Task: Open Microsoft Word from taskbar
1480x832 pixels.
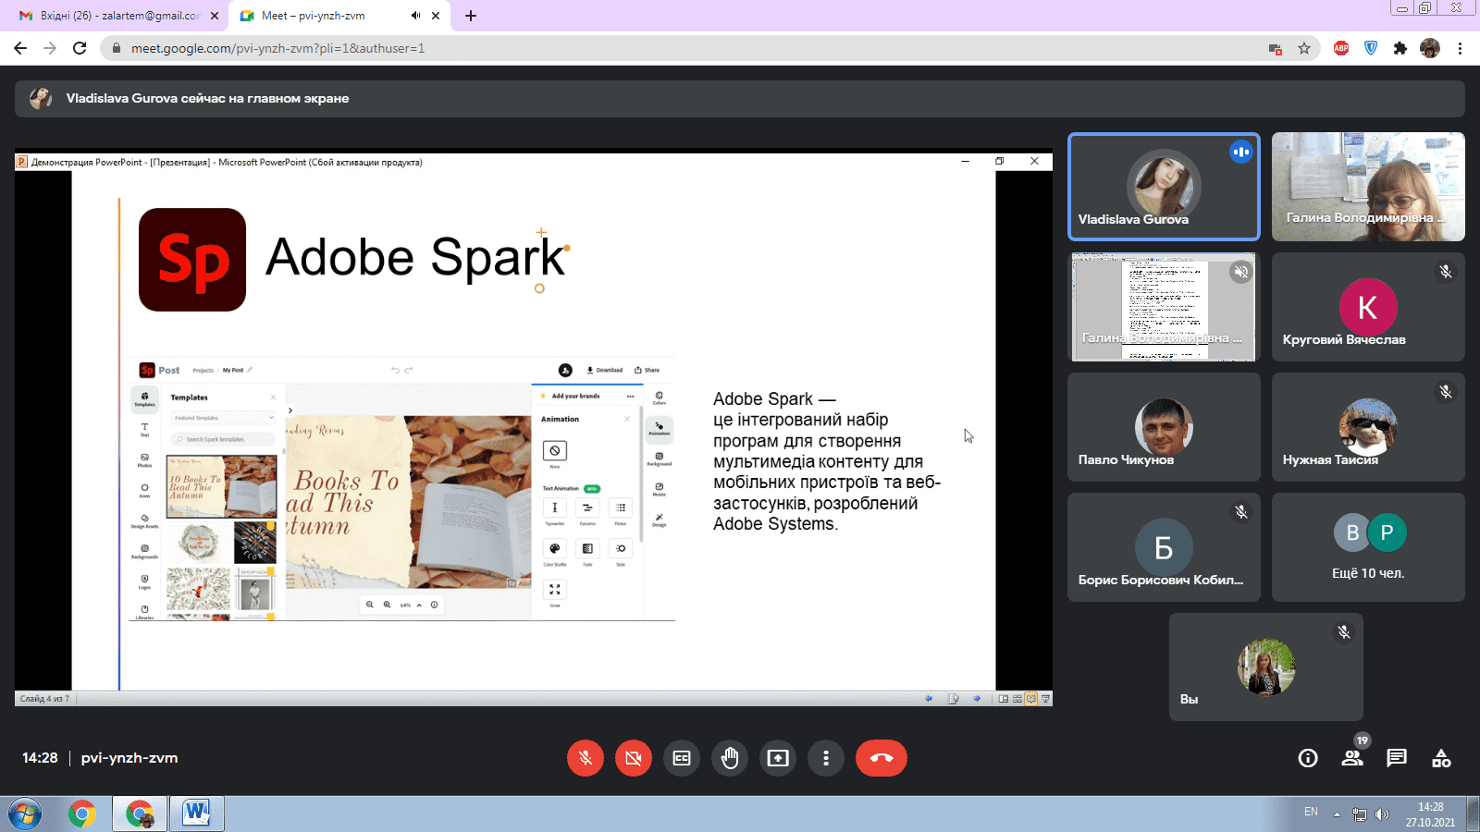Action: coord(196,814)
